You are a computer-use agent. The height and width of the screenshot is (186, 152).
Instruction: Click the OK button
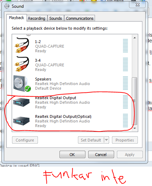(x=72, y=155)
